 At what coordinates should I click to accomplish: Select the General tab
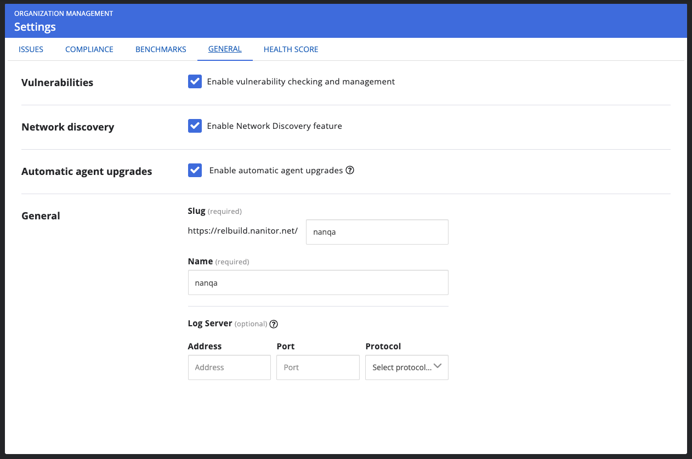(225, 49)
